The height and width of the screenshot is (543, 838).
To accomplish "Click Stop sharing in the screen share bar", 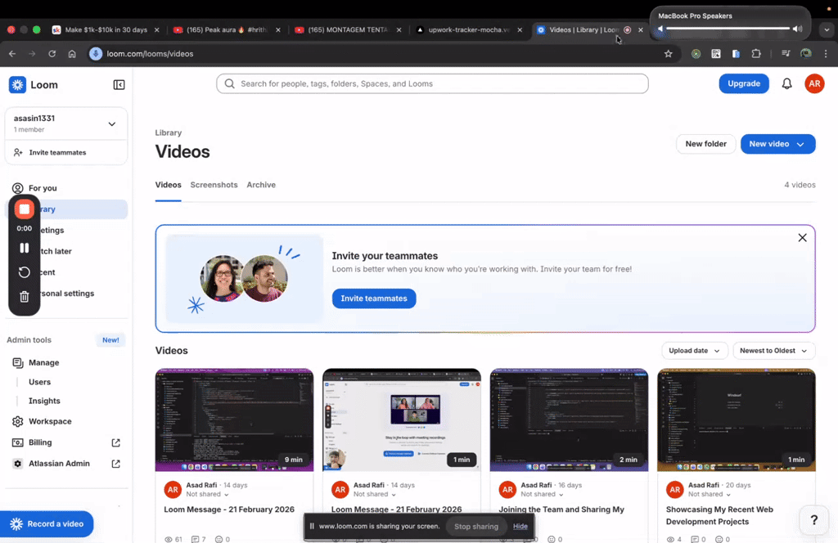I will click(475, 527).
